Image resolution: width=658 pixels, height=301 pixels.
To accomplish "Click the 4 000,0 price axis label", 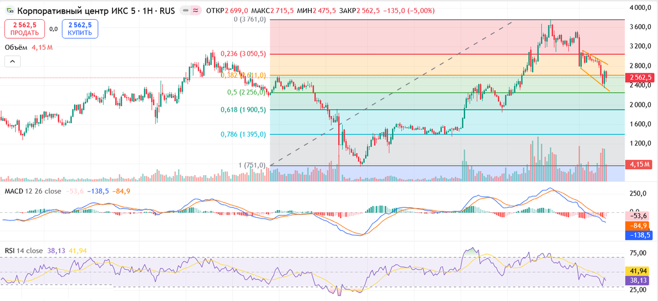I will pyautogui.click(x=642, y=8).
